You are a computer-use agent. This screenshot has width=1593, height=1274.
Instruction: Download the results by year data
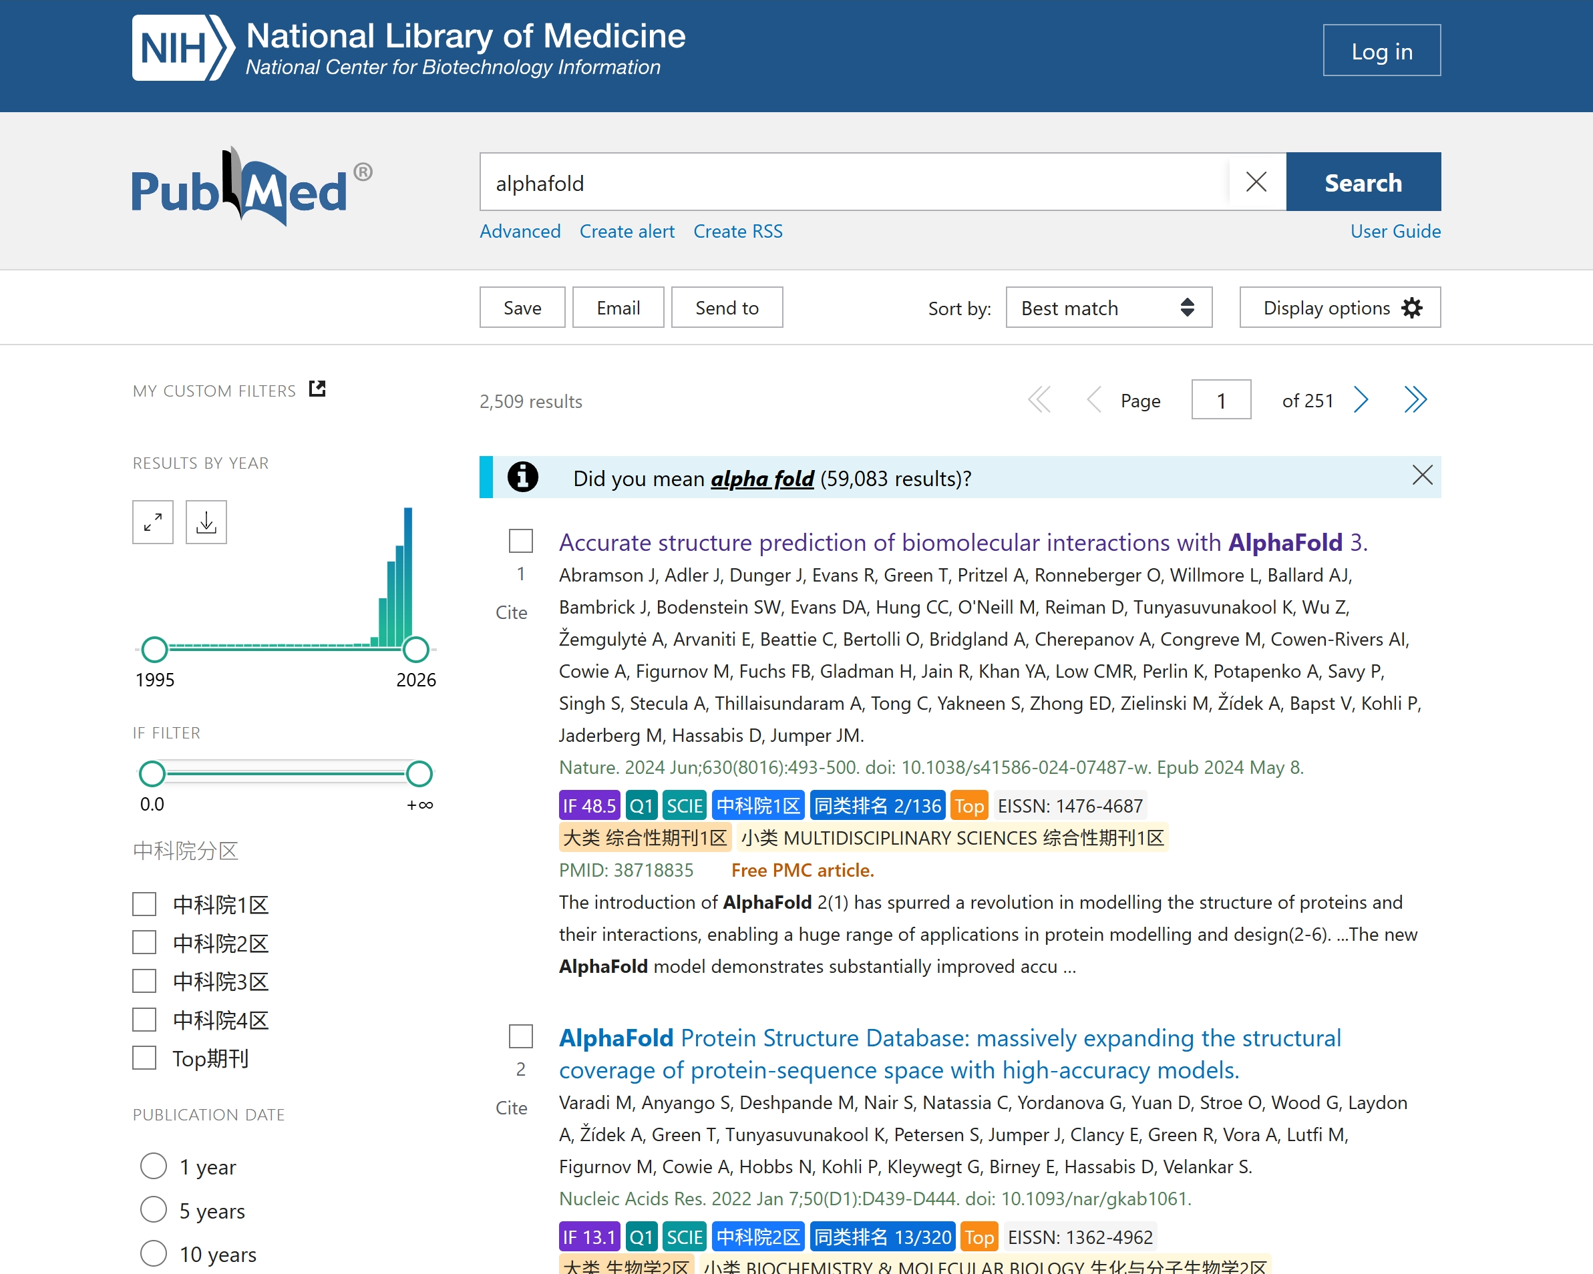pyautogui.click(x=206, y=522)
